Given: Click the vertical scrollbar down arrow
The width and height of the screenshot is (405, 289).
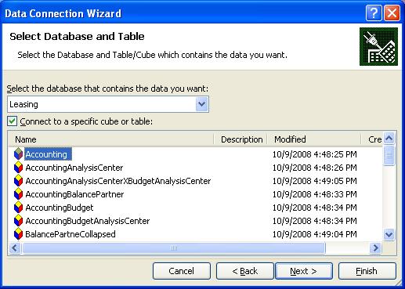Looking at the screenshot, I should 389,234.
